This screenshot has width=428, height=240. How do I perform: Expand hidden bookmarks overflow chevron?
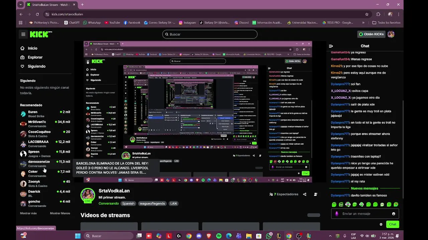coord(363,23)
